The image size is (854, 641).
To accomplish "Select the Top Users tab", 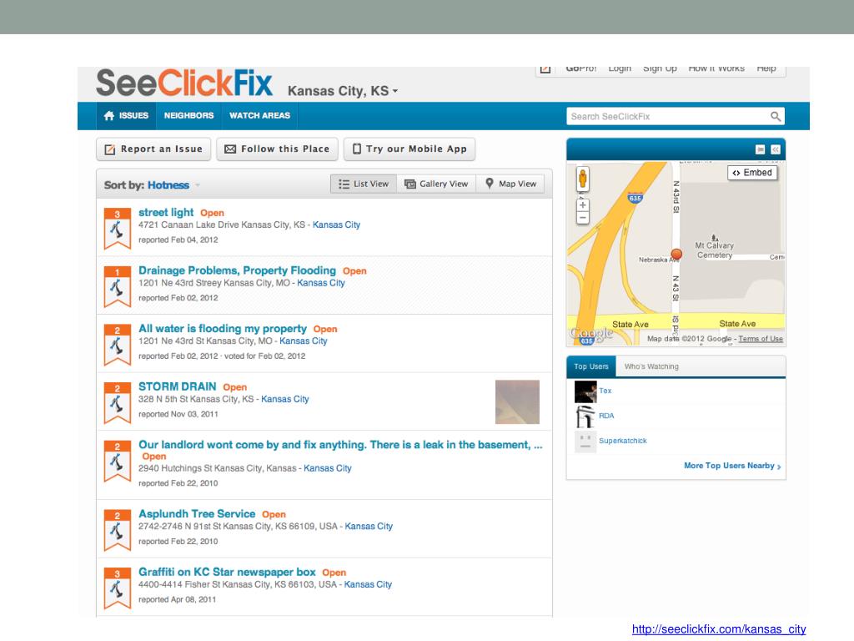I will click(x=591, y=366).
